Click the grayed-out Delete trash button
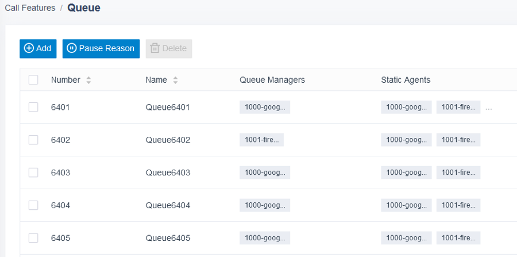The image size is (517, 257). point(169,48)
